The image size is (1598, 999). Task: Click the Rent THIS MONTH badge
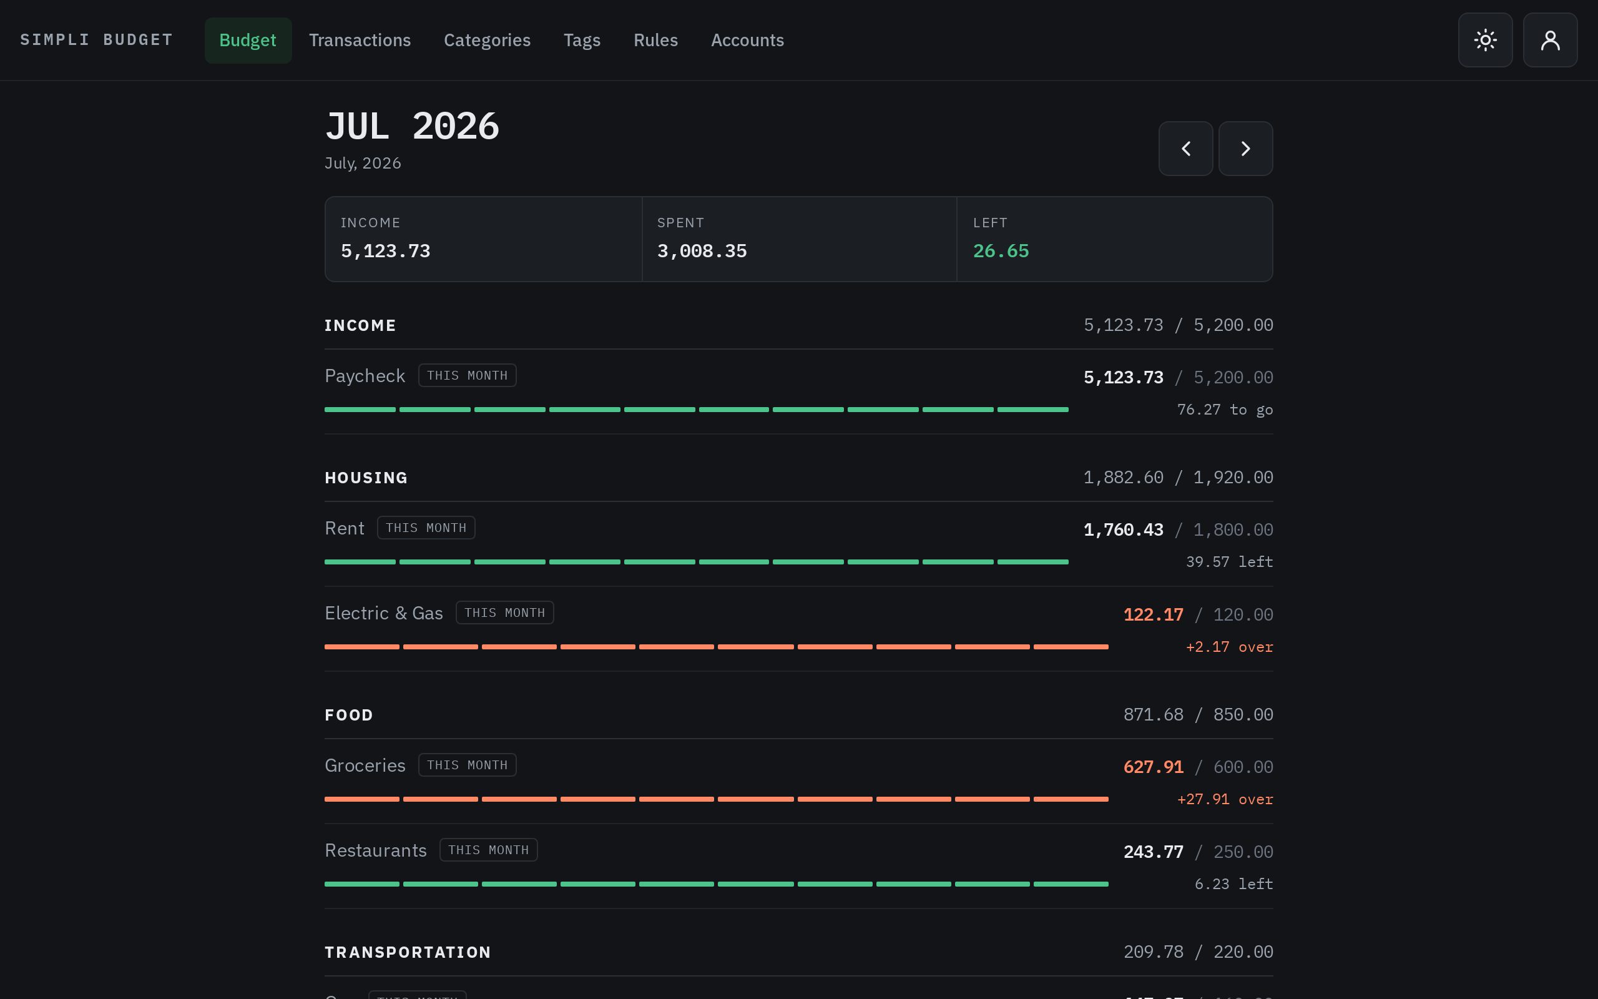(426, 528)
